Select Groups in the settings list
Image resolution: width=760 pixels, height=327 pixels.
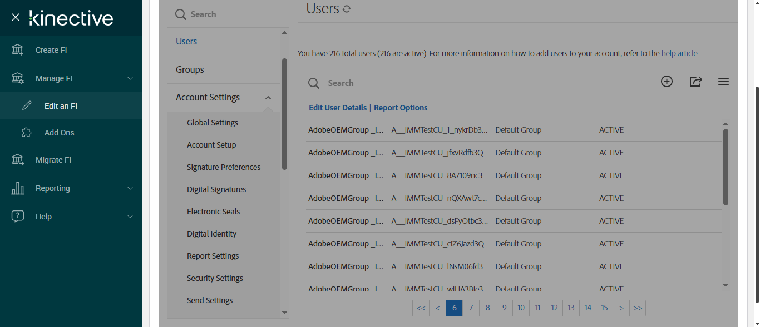pos(190,69)
